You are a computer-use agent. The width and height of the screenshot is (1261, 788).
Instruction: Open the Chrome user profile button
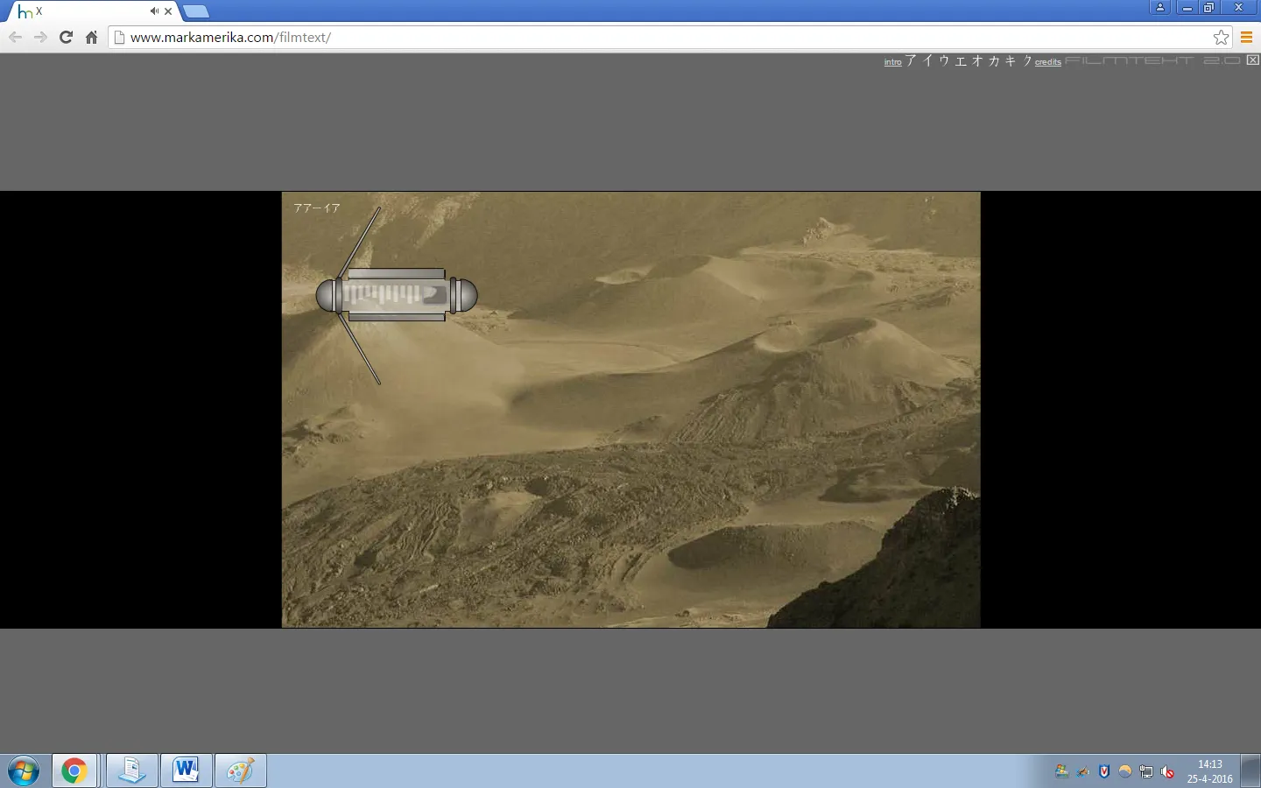pos(1159,8)
